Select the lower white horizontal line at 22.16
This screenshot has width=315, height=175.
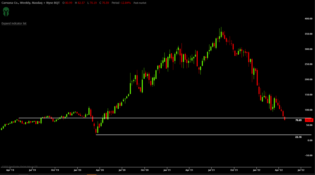point(204,135)
